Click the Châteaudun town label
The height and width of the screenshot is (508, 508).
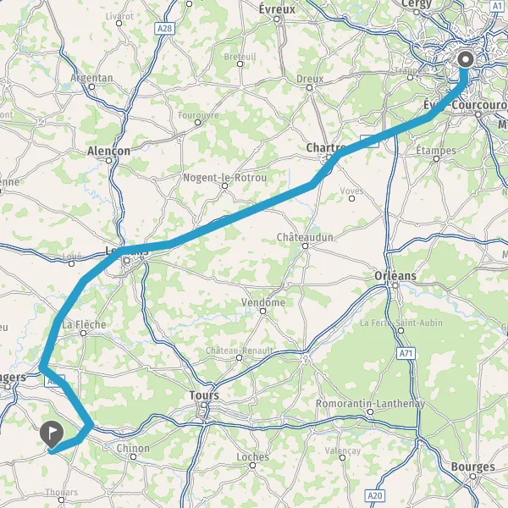click(x=305, y=237)
